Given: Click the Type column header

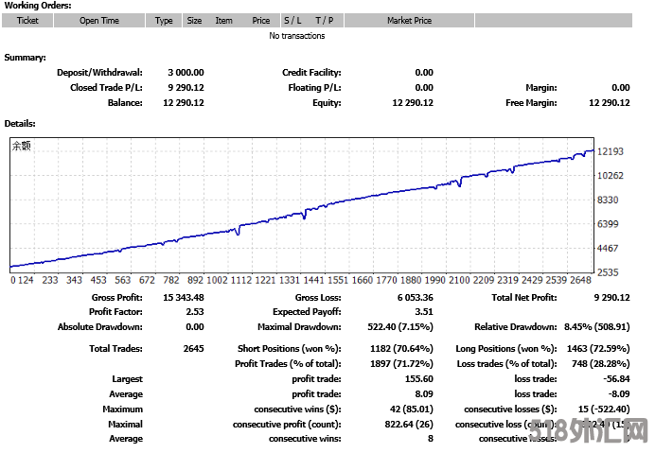Looking at the screenshot, I should tap(164, 21).
